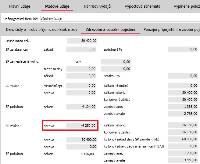This screenshot has height=164, width=200.
Task: Select the oprava field showing 30 400,00 under SP základ
Action: (x=81, y=140)
